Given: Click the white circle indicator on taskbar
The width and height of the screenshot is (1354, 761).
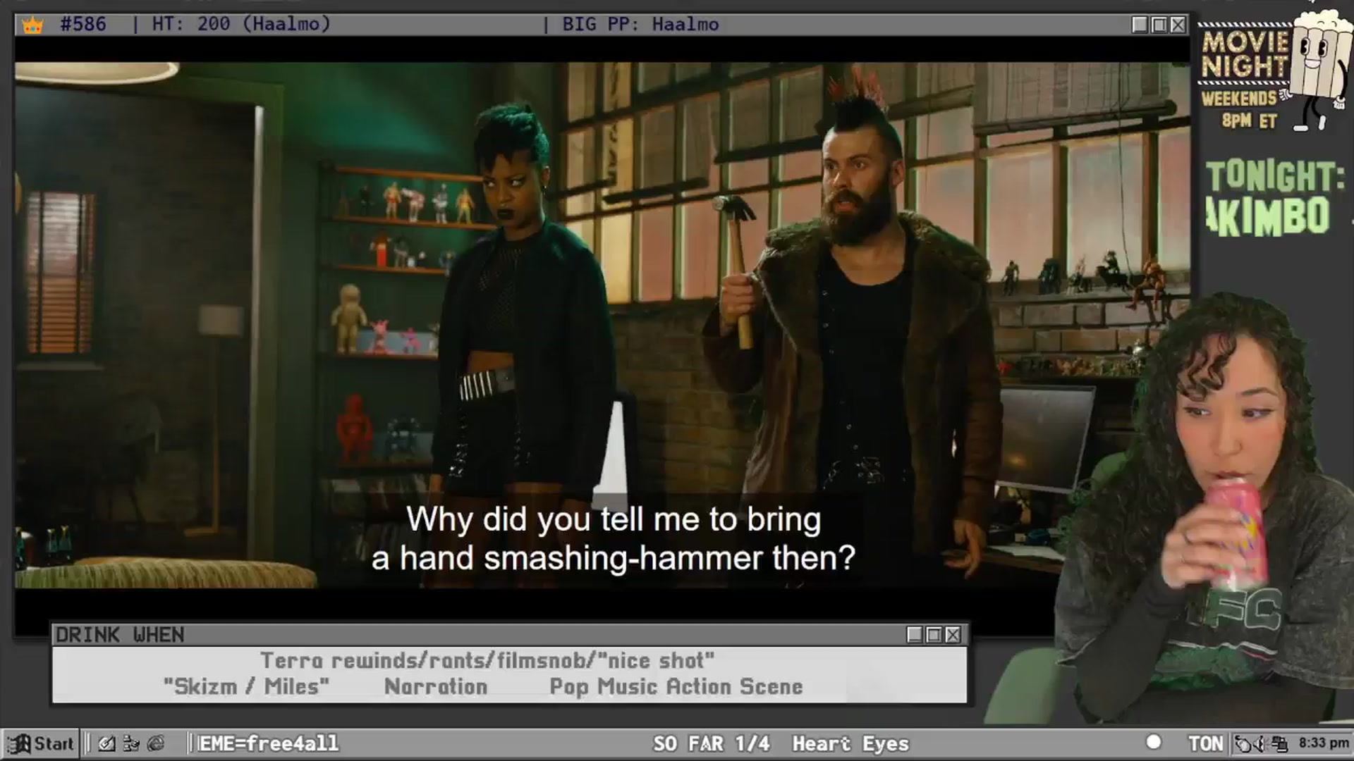Looking at the screenshot, I should click(x=1154, y=742).
